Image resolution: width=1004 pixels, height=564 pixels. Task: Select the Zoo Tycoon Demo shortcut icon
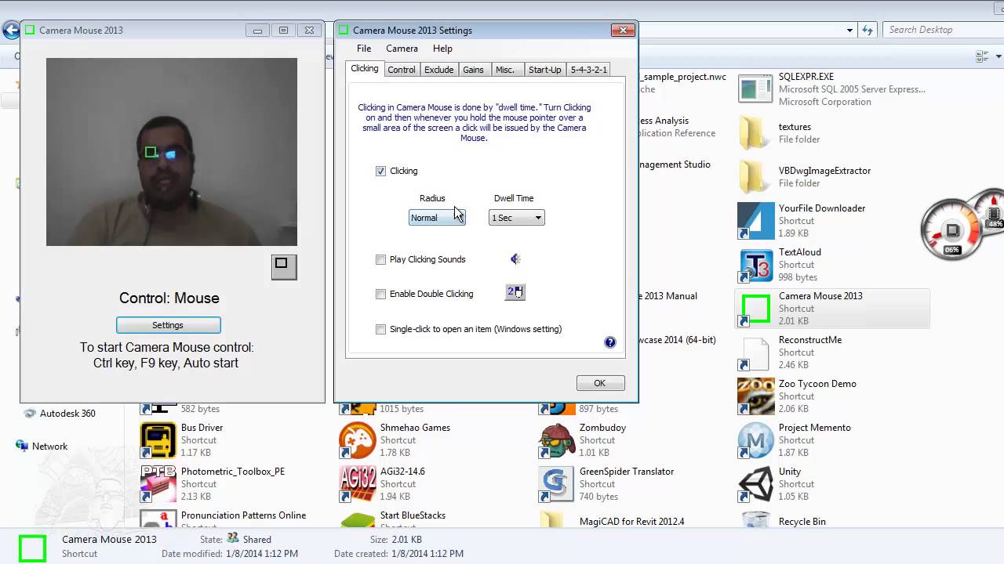click(x=755, y=396)
